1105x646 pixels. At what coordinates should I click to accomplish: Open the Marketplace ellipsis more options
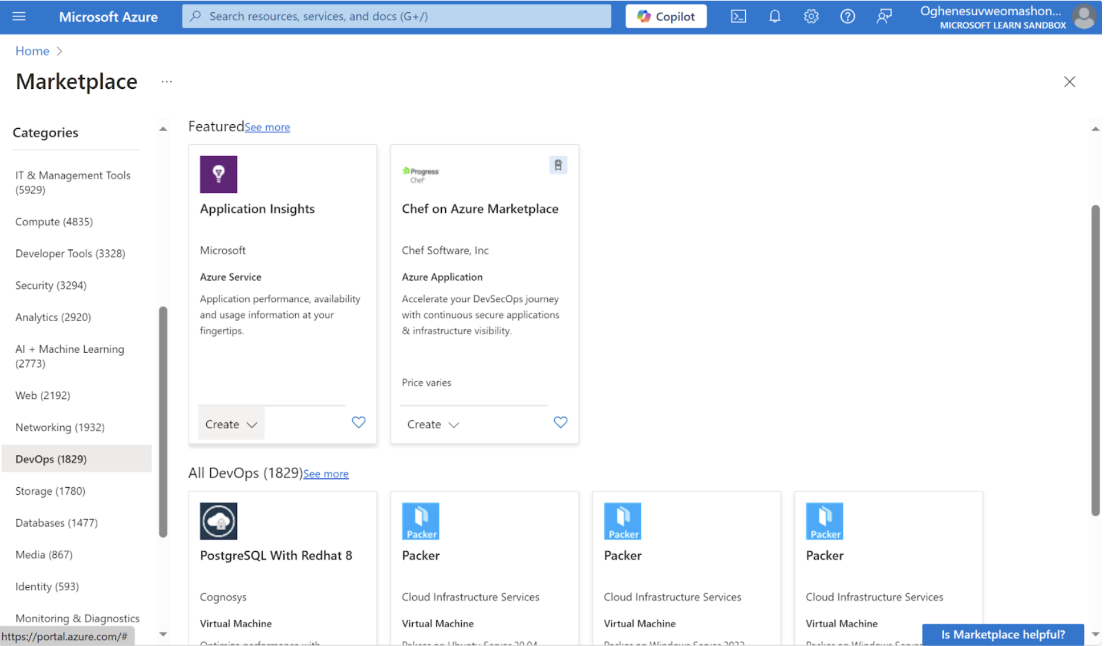167,82
